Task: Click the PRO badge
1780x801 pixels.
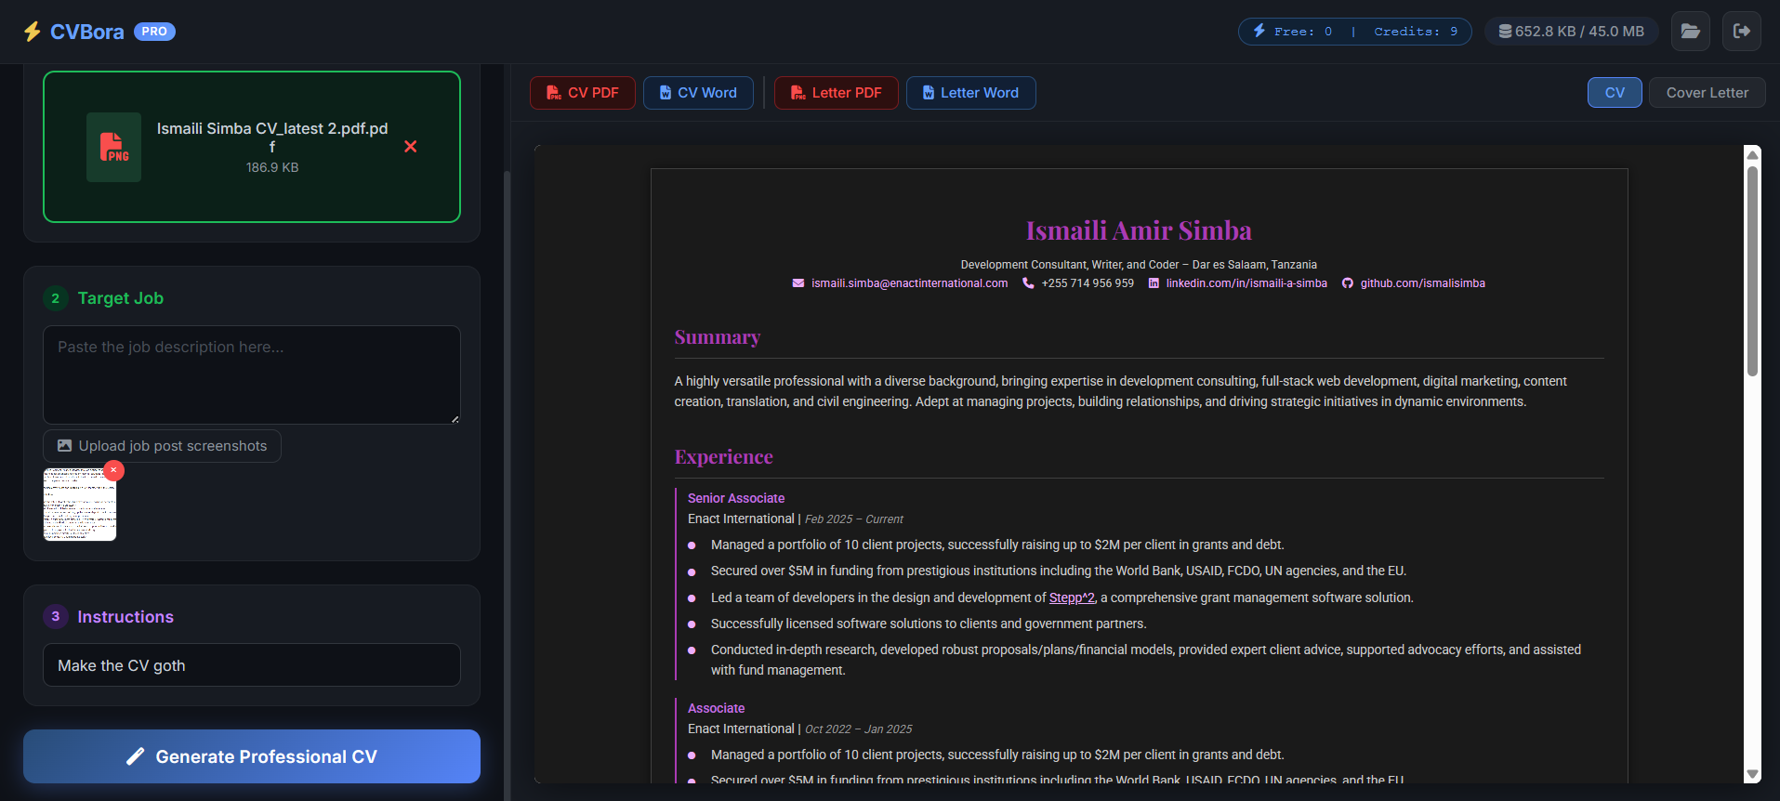Action: [x=154, y=32]
